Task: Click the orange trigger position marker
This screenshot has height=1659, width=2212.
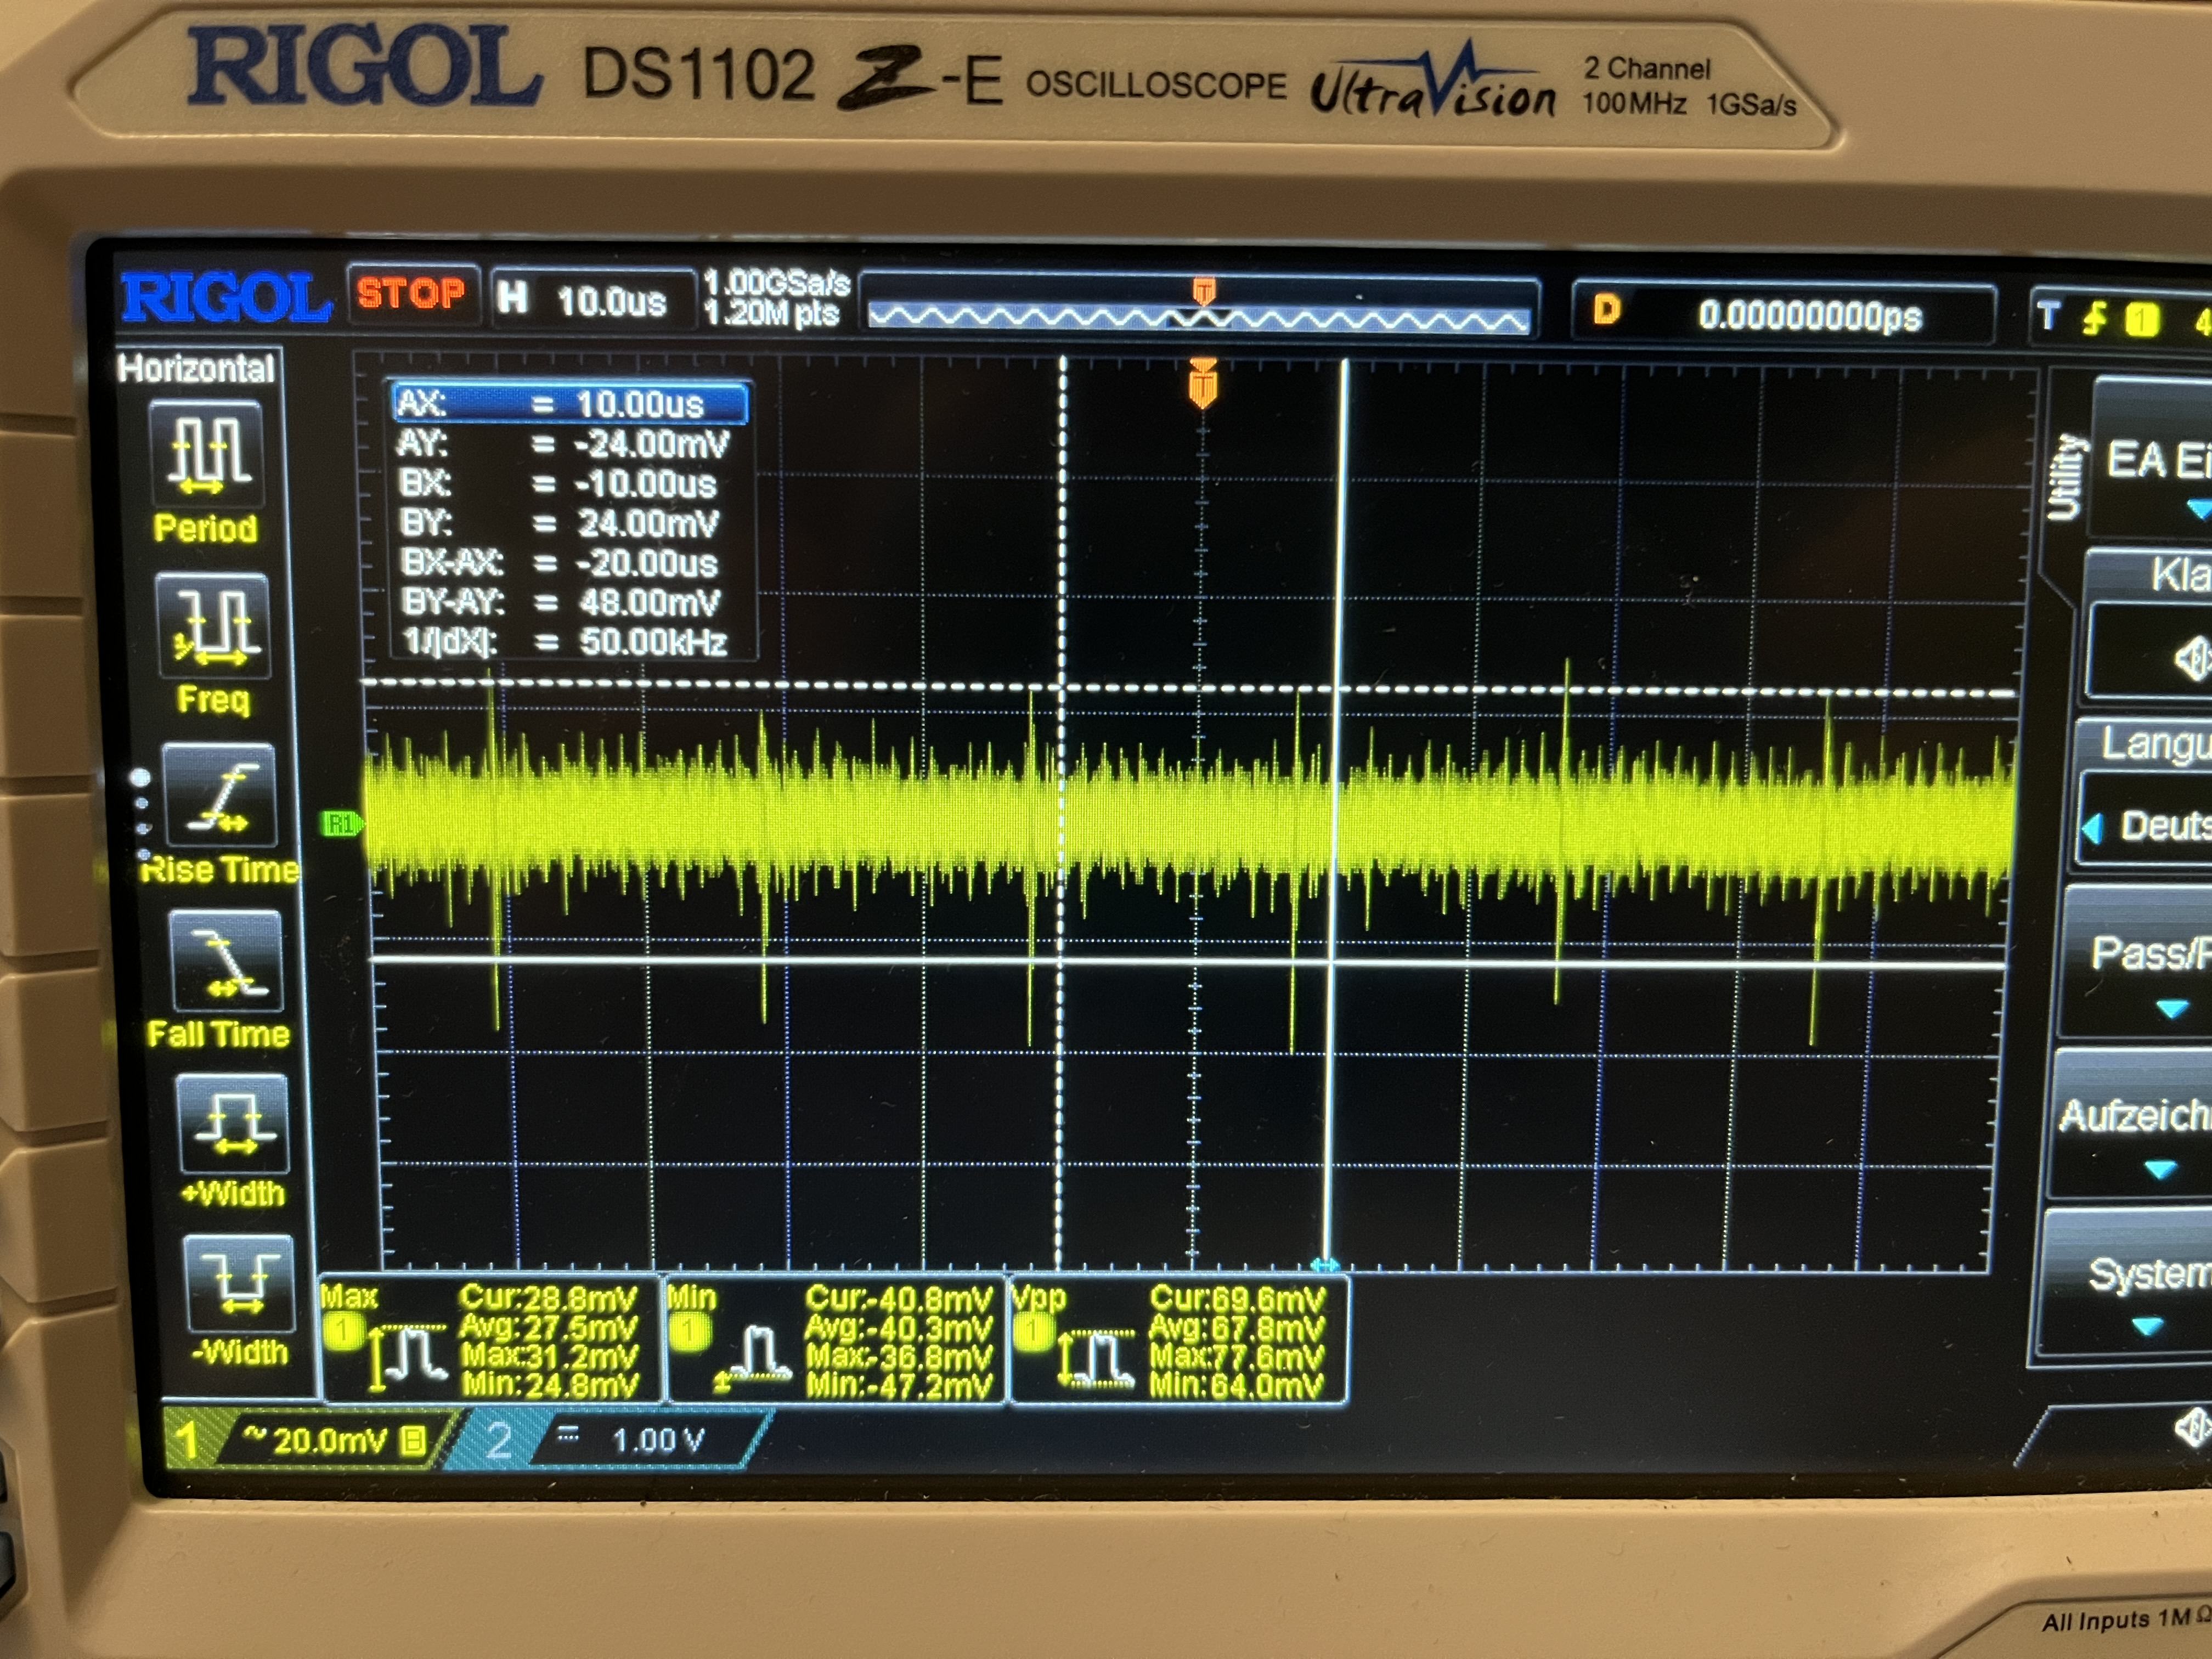Action: click(1203, 385)
